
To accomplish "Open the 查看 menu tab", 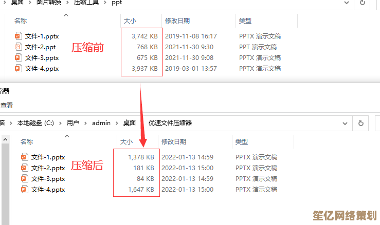I will [x=7, y=106].
